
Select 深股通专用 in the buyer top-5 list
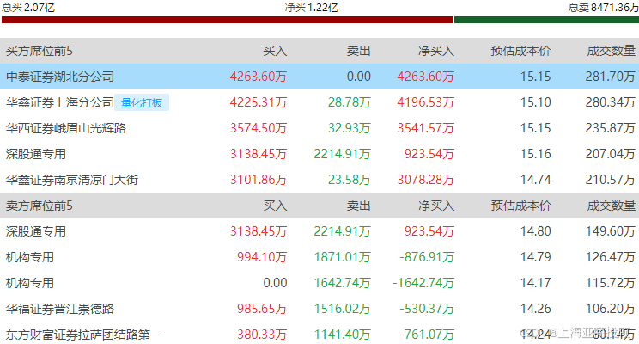tap(36, 154)
